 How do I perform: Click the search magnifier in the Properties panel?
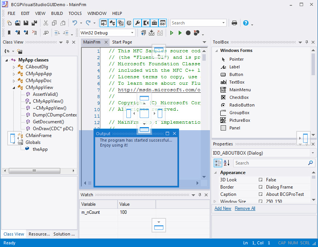click(310, 163)
